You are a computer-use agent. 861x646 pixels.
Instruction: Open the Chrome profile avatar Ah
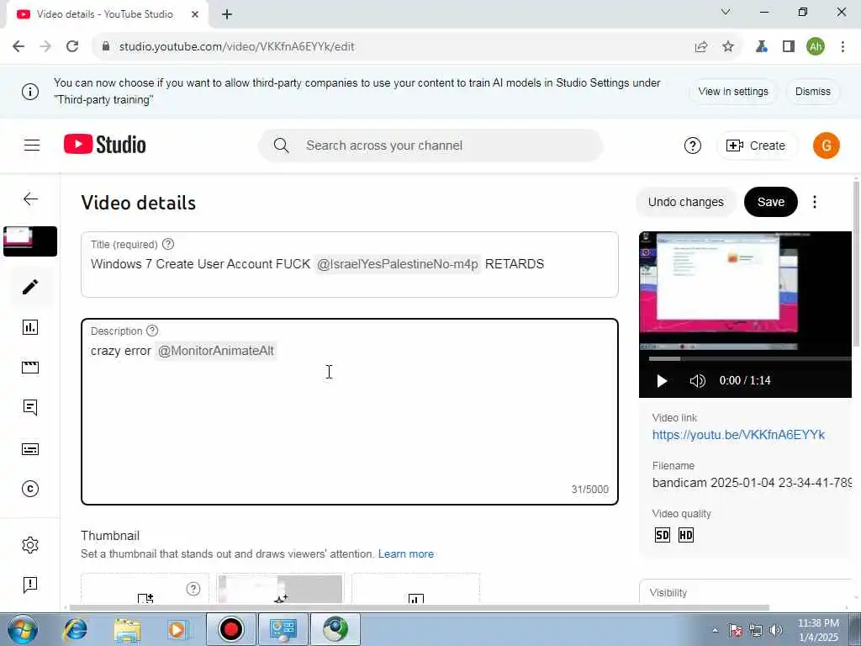pyautogui.click(x=816, y=47)
